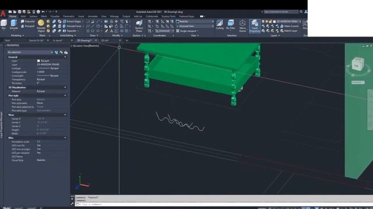Expand the Draw panel dropdown
Image resolution: width=373 pixels, height=209 pixels.
pos(94,35)
